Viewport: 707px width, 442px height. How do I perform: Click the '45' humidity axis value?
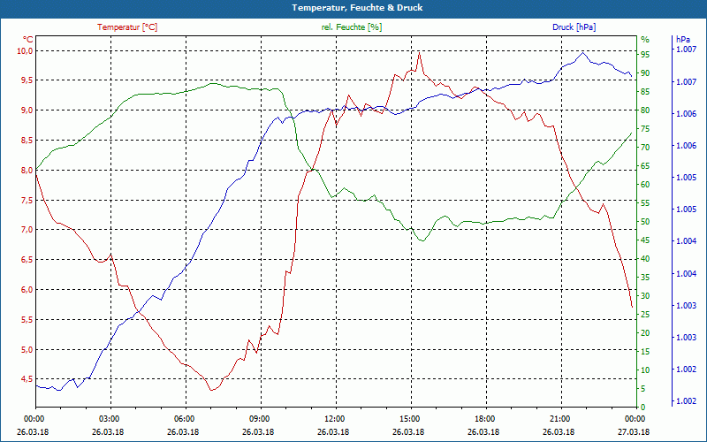[x=645, y=240]
